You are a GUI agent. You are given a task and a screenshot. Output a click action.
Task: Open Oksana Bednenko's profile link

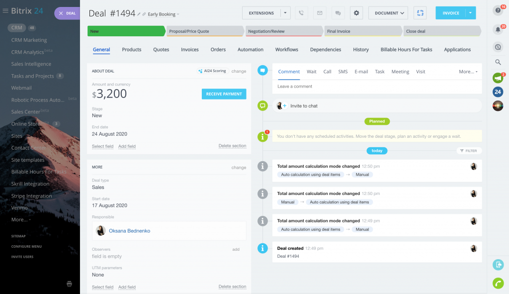pos(129,231)
